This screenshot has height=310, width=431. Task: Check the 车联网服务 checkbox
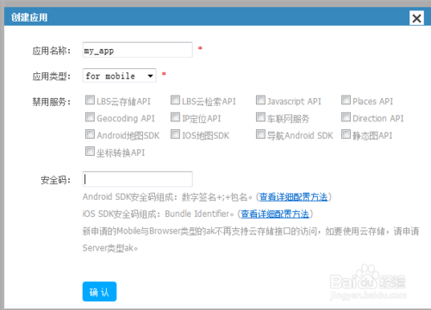click(260, 117)
